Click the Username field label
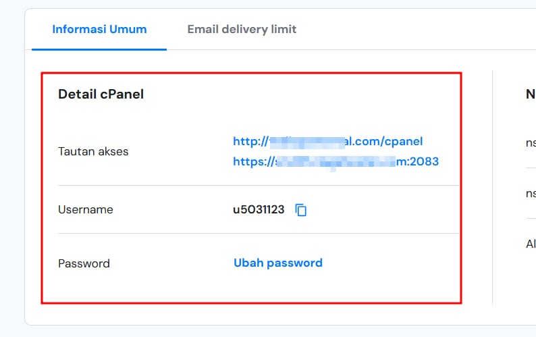 tap(86, 209)
